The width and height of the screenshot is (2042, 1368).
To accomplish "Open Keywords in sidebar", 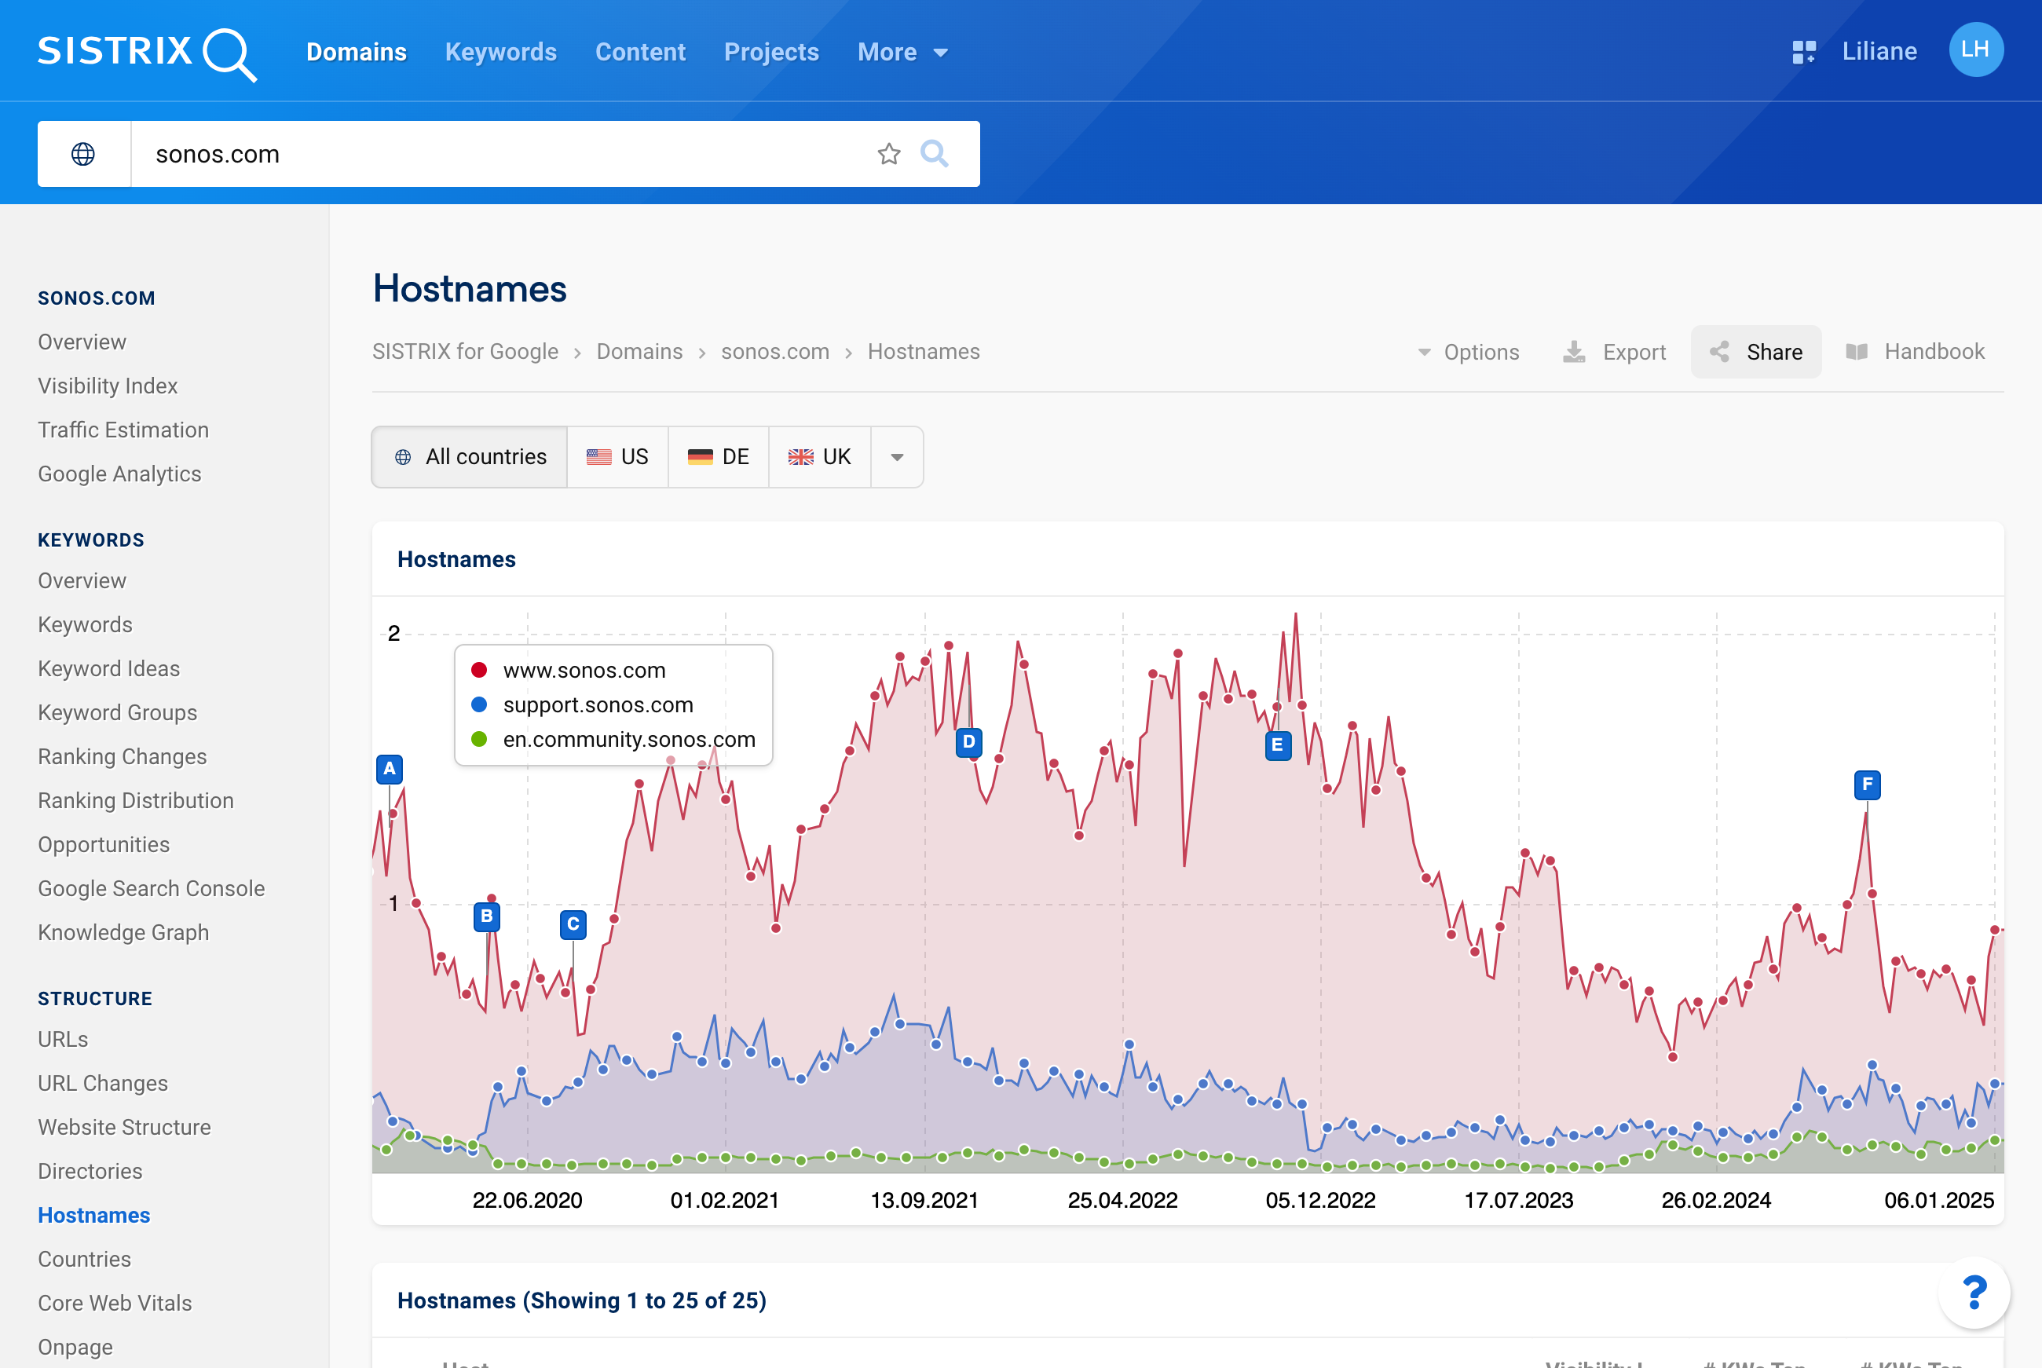I will 85,624.
